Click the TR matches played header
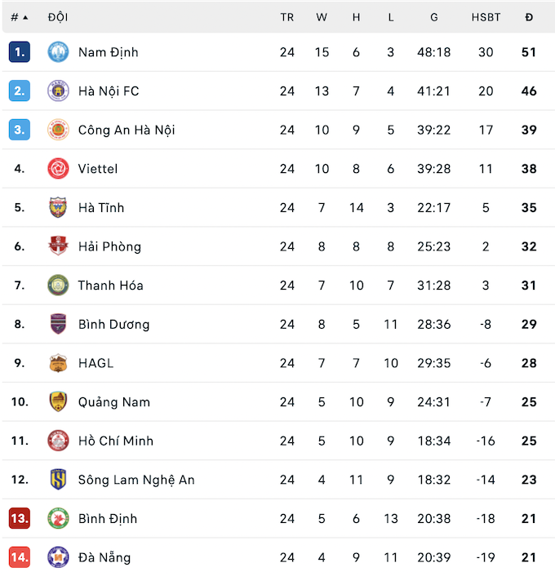 287,17
